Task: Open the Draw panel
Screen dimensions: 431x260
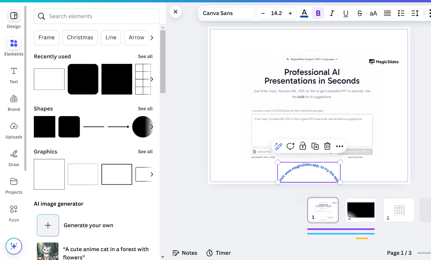Action: point(14,158)
